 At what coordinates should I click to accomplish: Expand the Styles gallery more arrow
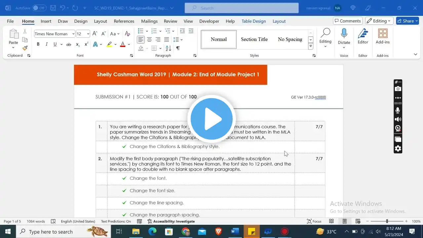[311, 47]
